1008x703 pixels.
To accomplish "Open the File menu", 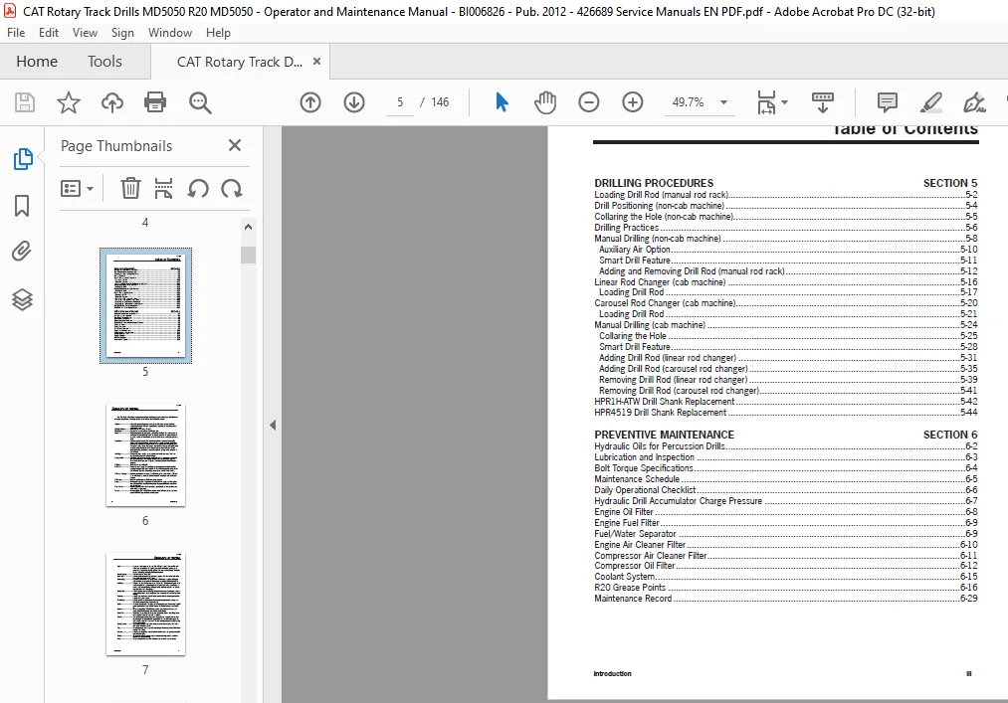I will coord(16,32).
